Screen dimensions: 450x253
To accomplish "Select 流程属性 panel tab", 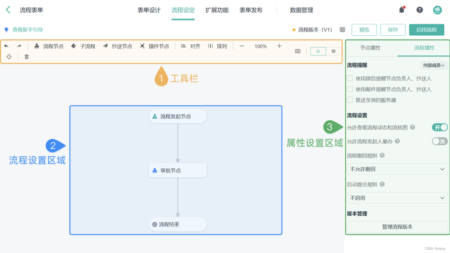I will 424,48.
